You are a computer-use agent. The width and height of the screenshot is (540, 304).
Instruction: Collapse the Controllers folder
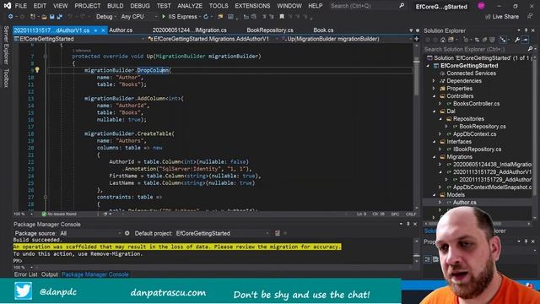(434, 96)
